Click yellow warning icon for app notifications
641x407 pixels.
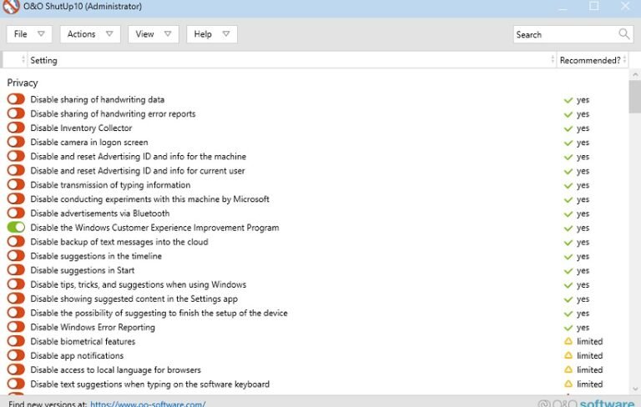click(x=568, y=356)
